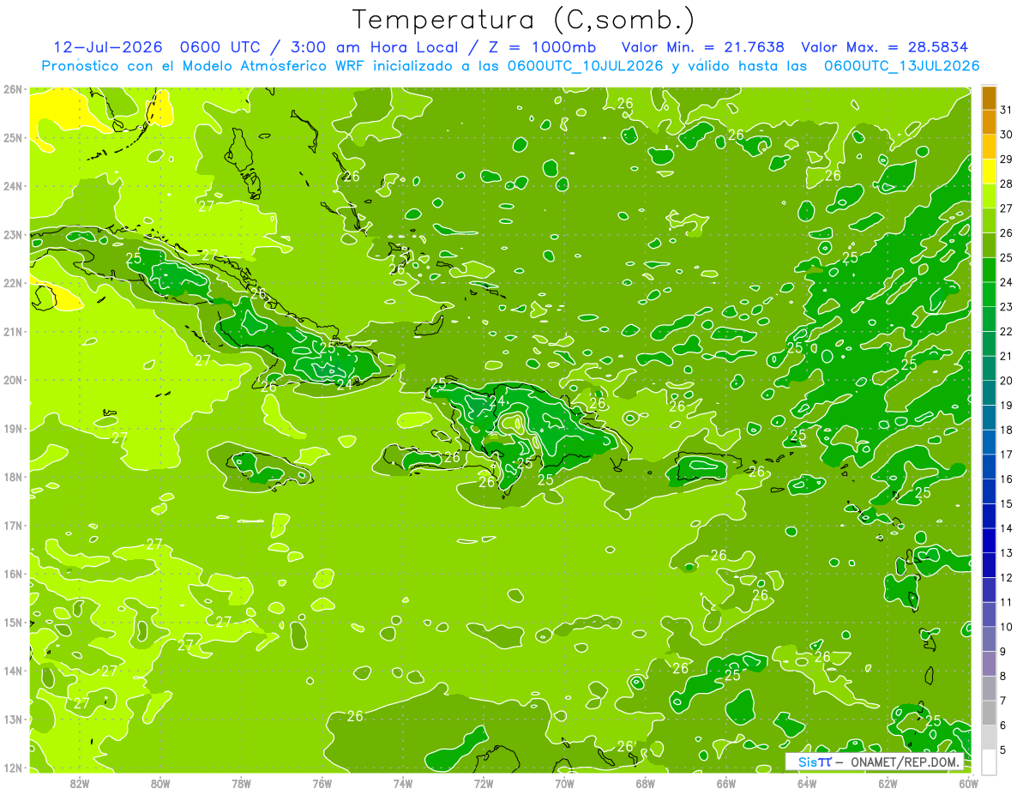Click the "62W" longitude axis label
1029x795 pixels.
888,783
